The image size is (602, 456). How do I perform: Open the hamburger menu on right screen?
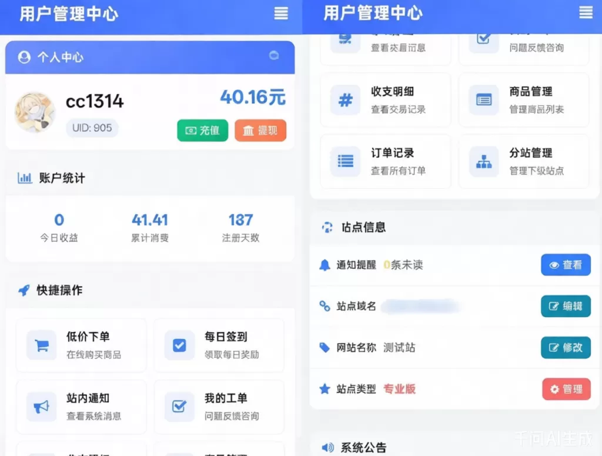pos(586,12)
